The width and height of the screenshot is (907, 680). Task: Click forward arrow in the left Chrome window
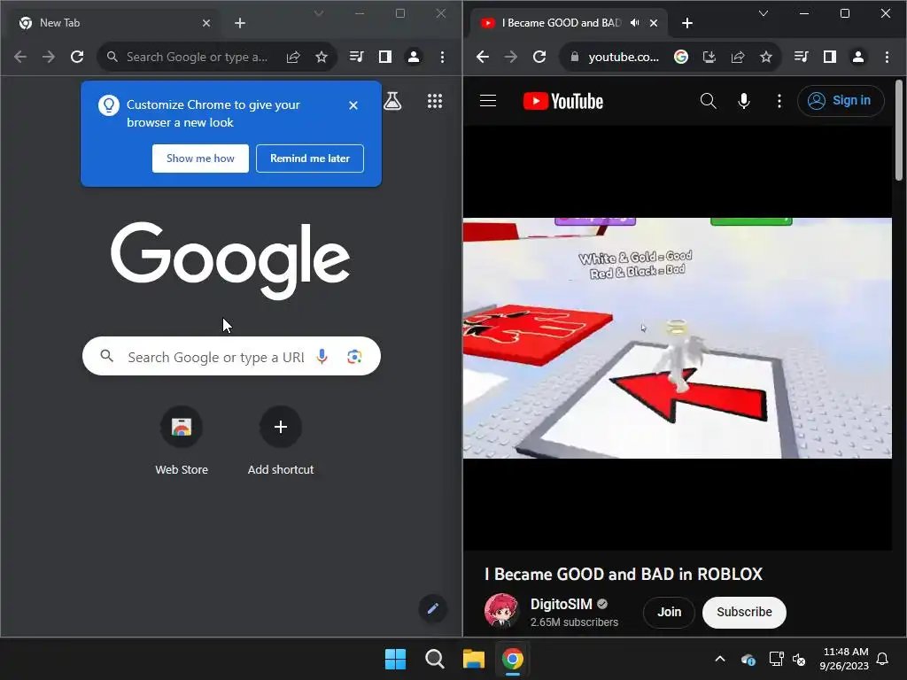pyautogui.click(x=49, y=57)
